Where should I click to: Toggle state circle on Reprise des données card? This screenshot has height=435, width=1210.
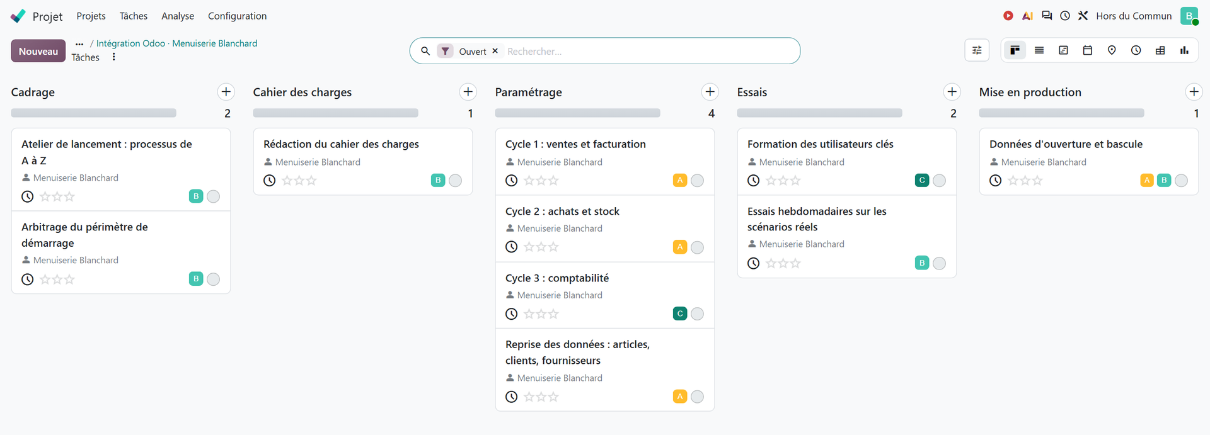(698, 397)
